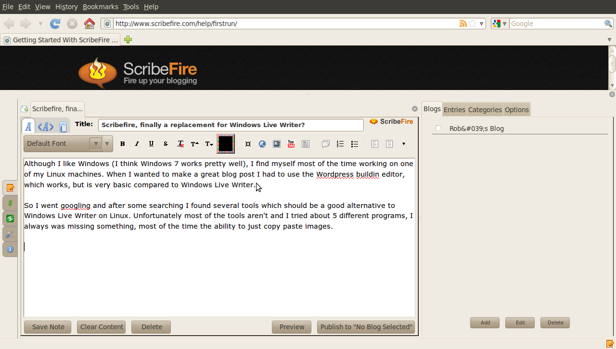Click the new post tab icon
616x349 pixels.
[25, 109]
